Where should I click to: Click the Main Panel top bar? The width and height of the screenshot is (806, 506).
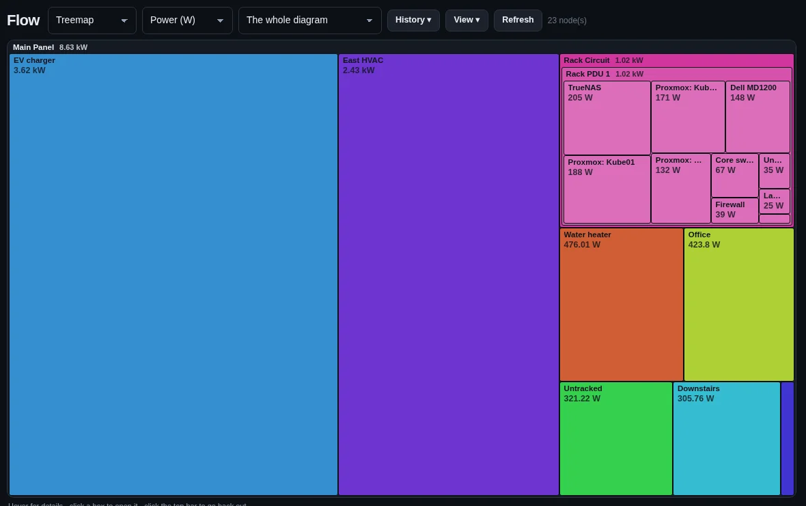[x=402, y=47]
